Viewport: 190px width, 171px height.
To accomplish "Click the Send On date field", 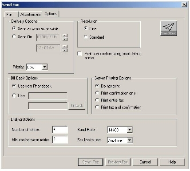I will pyautogui.click(x=48, y=37).
